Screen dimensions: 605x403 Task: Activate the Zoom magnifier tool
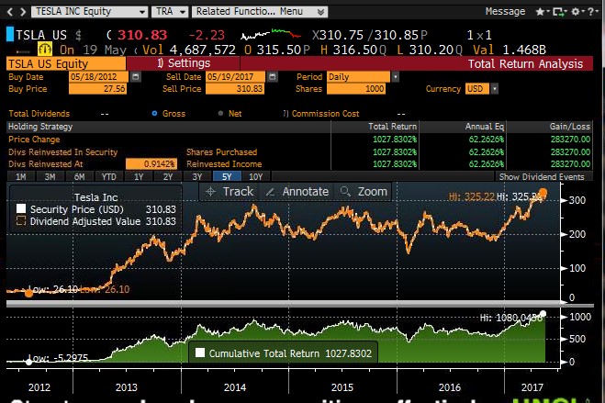(x=364, y=191)
